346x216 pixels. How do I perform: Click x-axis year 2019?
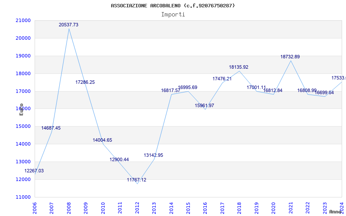[x=256, y=208]
